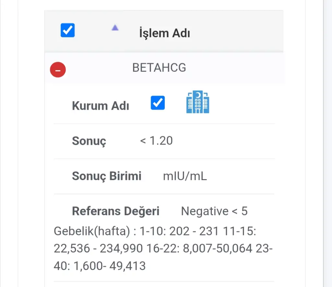Viewport: 332px width, 287px height.
Task: Click the Kurum Adı label
Action: [101, 106]
